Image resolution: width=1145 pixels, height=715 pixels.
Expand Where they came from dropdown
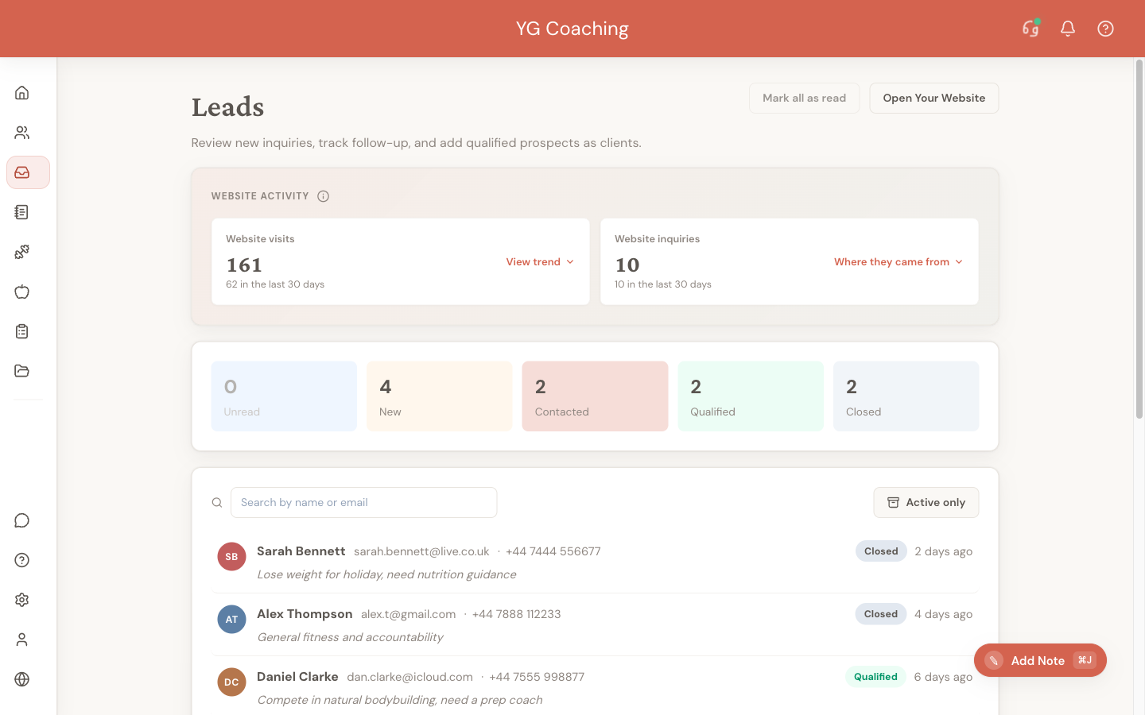point(899,262)
